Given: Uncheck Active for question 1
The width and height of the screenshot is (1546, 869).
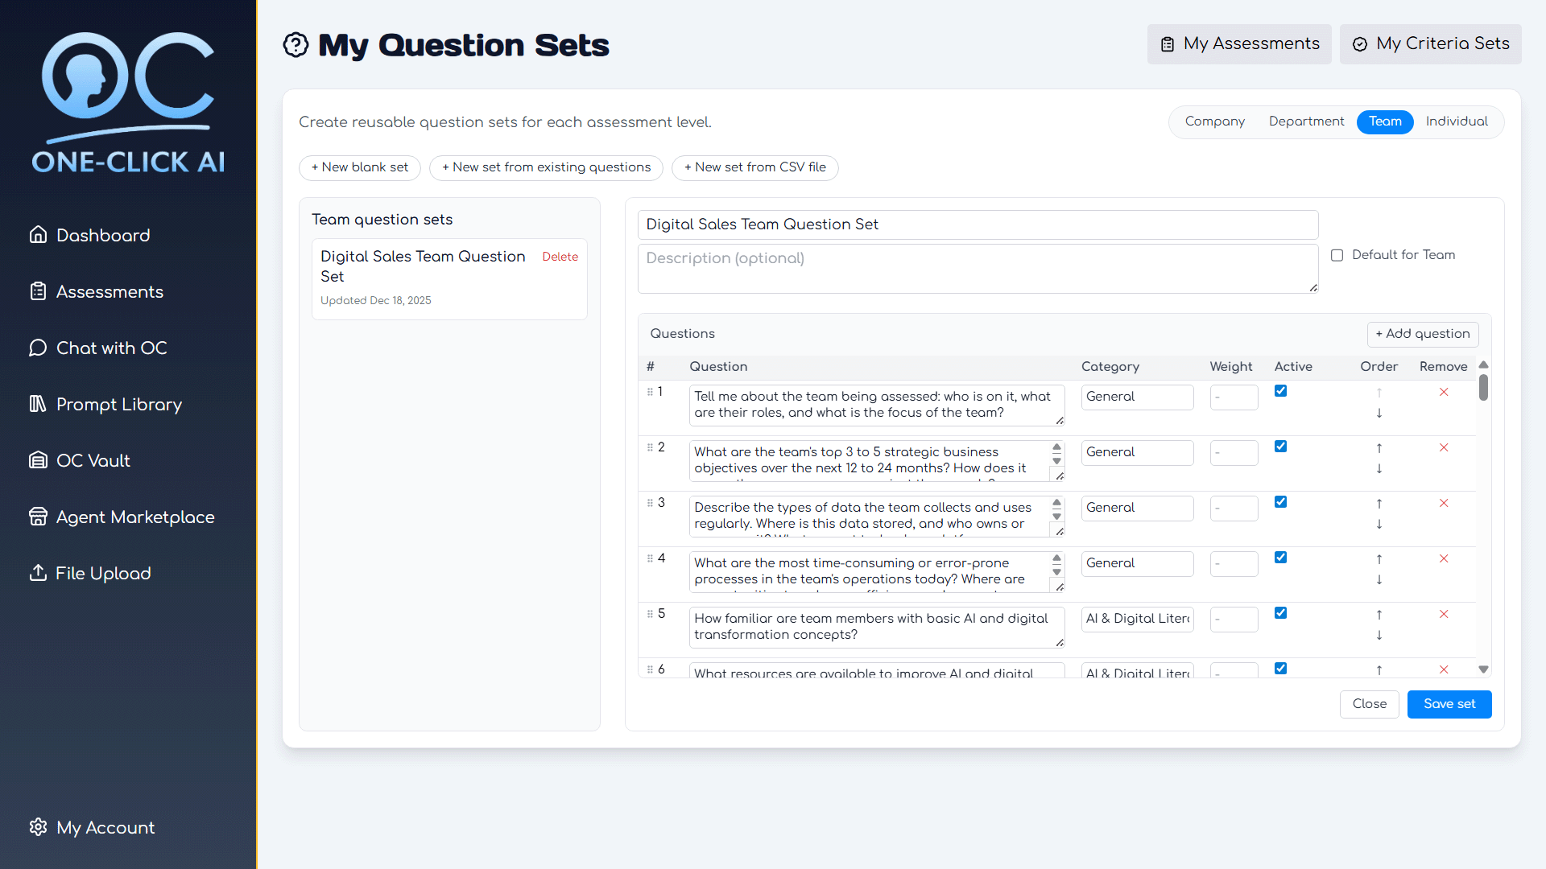Looking at the screenshot, I should [1280, 391].
